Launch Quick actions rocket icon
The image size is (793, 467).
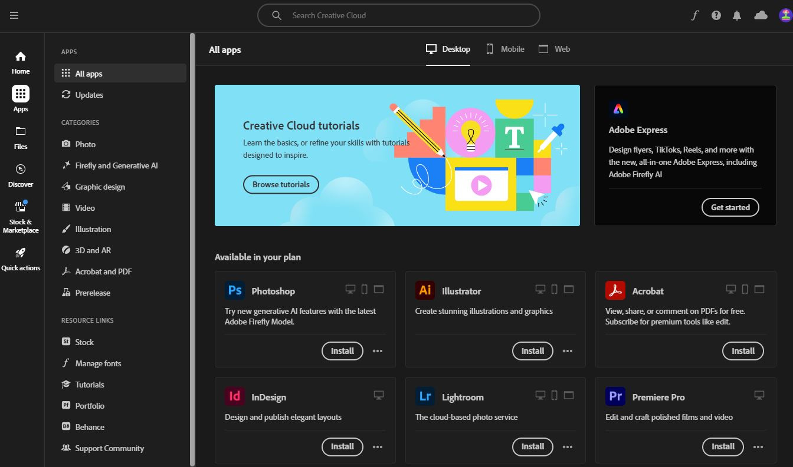(21, 259)
